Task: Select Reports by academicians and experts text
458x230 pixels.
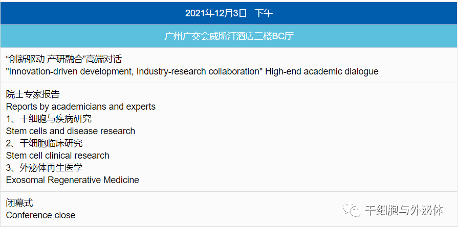Action: coord(81,107)
